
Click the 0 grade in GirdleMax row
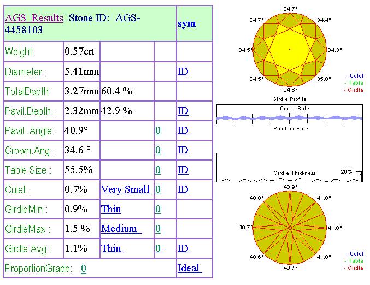click(158, 229)
